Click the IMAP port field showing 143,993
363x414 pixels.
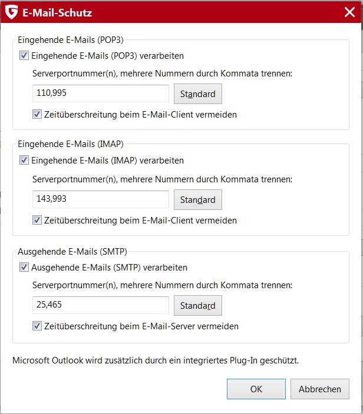tap(100, 199)
